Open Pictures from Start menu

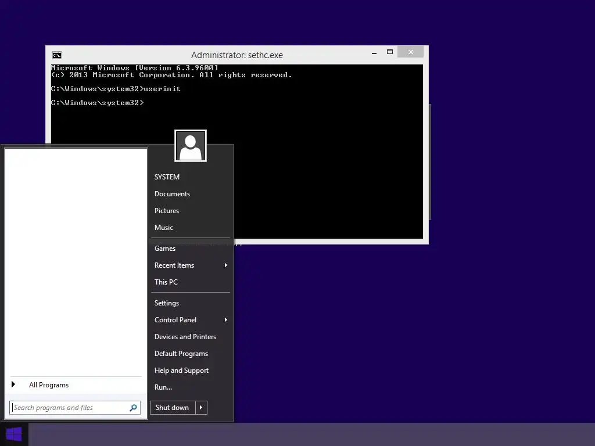click(x=167, y=210)
